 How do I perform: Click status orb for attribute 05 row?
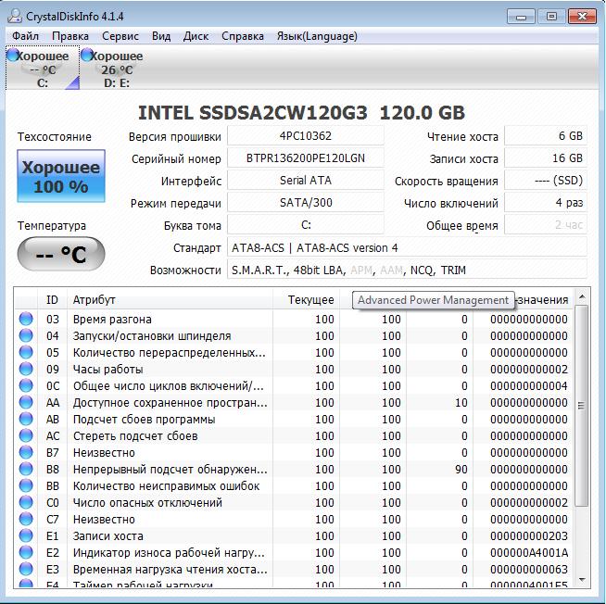(x=26, y=352)
